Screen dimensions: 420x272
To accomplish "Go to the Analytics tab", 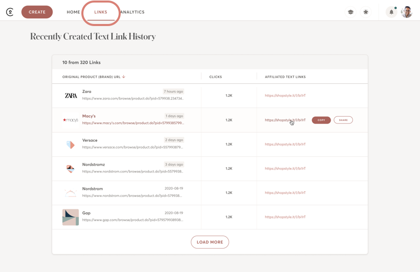I will click(132, 12).
